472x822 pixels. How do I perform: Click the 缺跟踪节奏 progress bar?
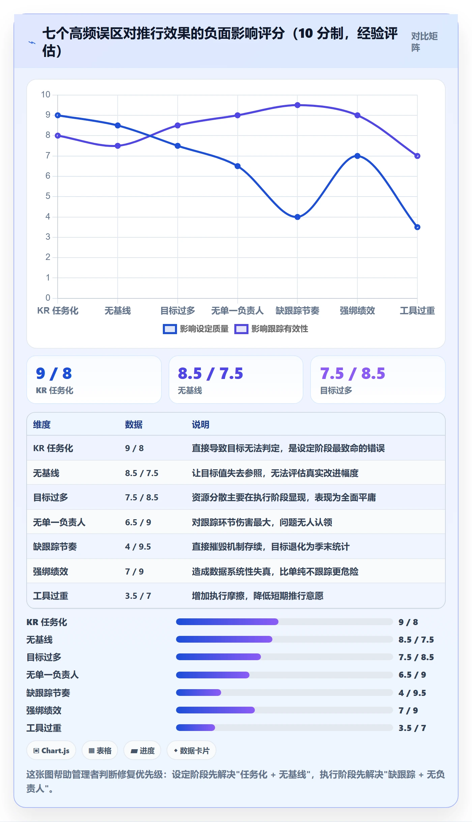click(x=285, y=693)
